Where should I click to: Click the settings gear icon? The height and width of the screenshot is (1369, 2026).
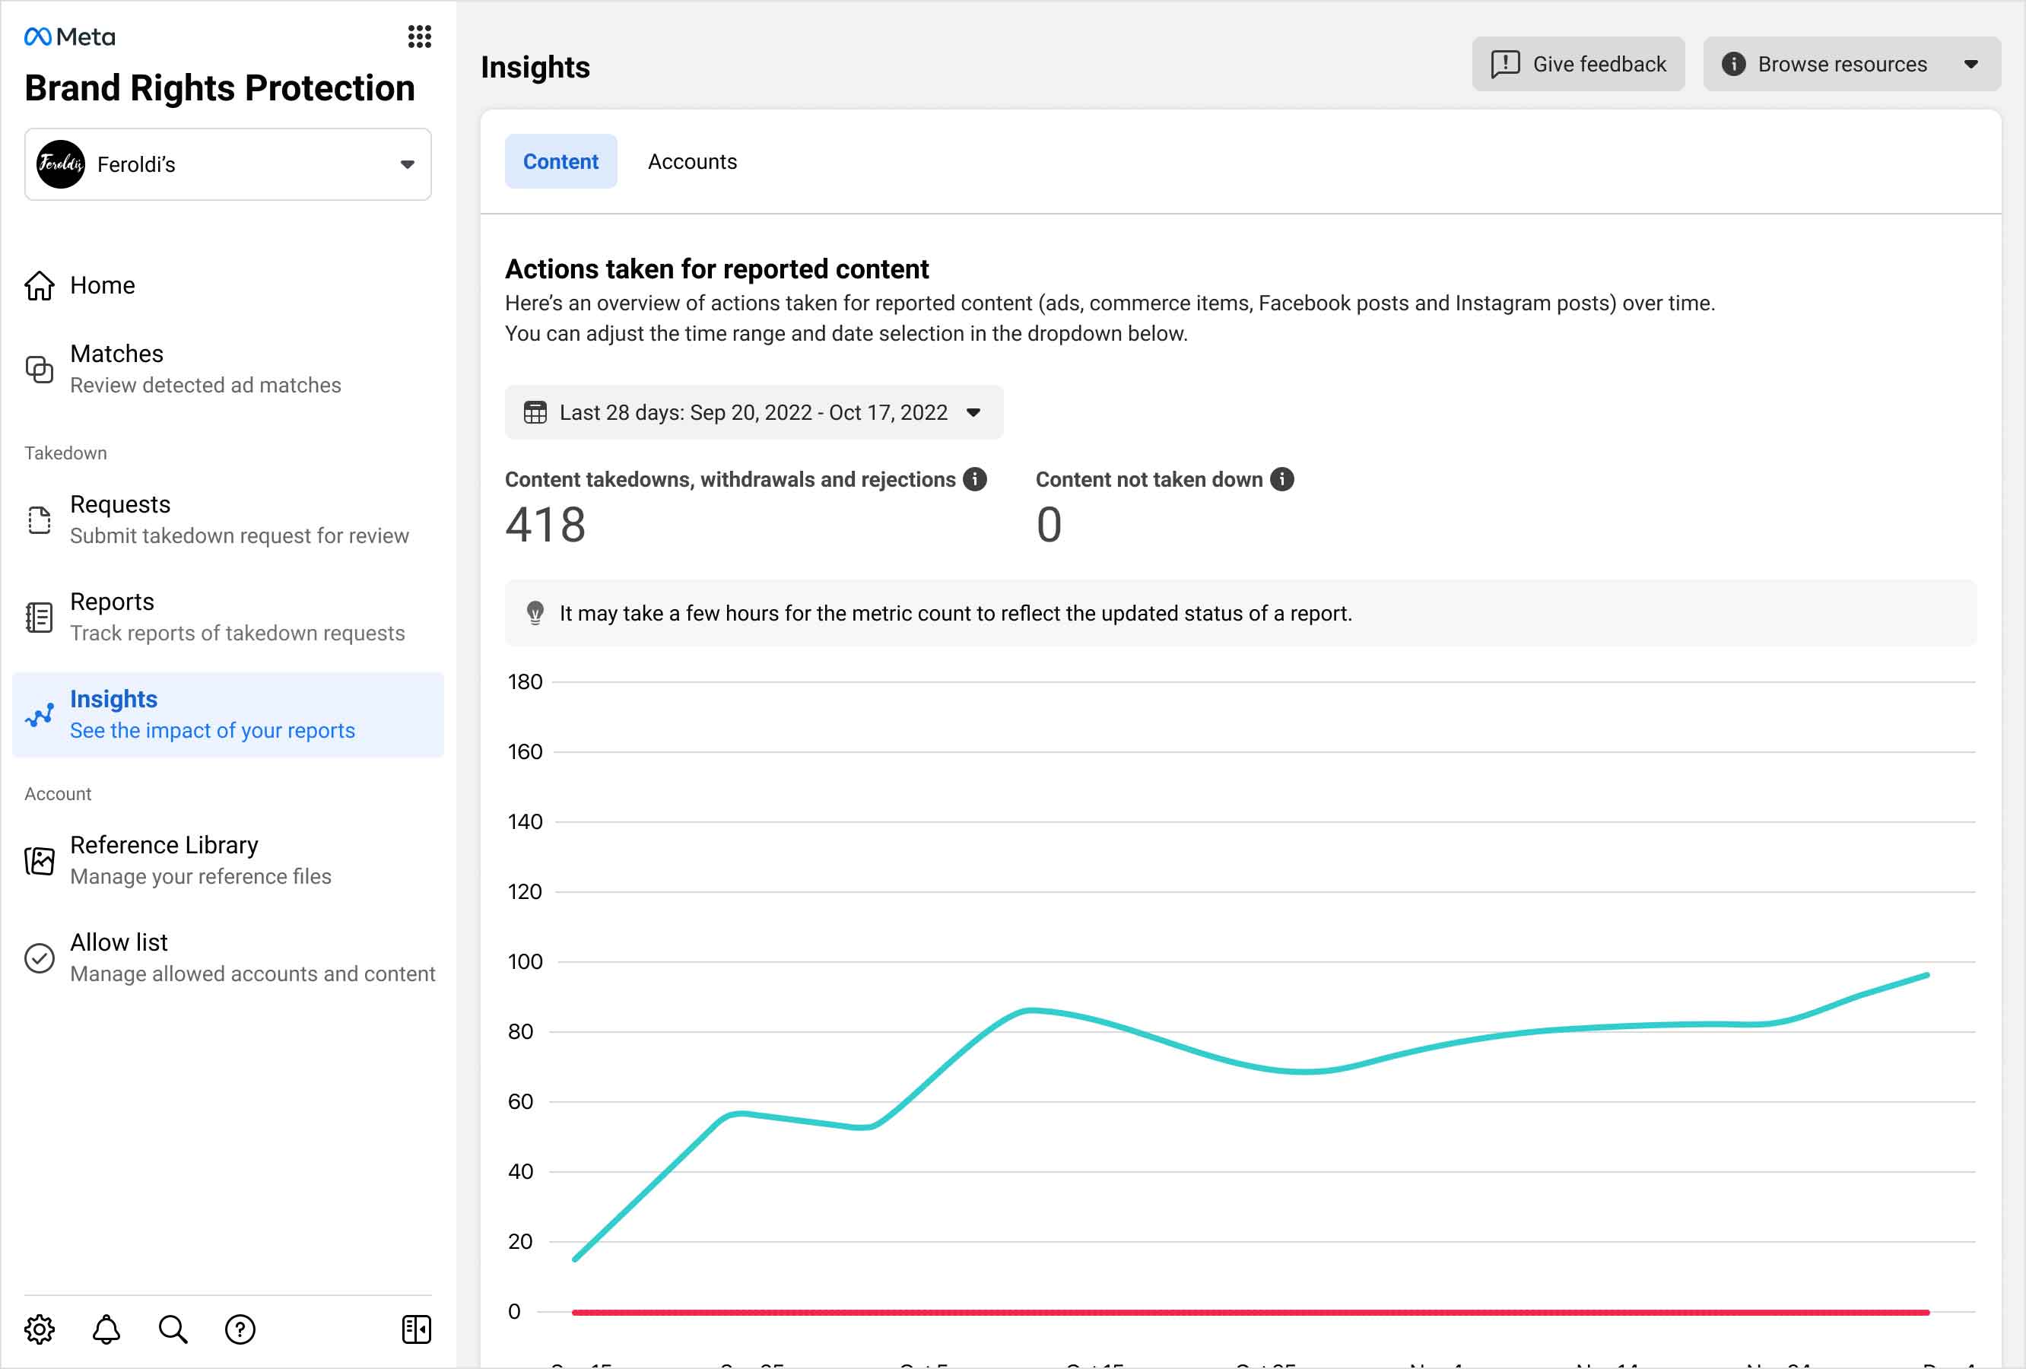click(x=40, y=1329)
